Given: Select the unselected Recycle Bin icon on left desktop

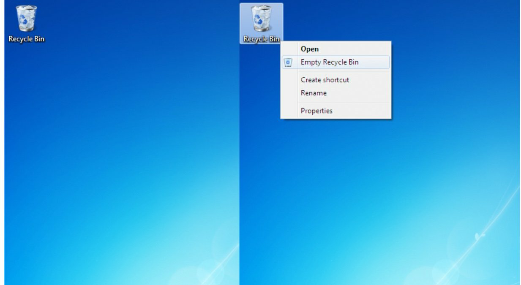Looking at the screenshot, I should click(26, 19).
